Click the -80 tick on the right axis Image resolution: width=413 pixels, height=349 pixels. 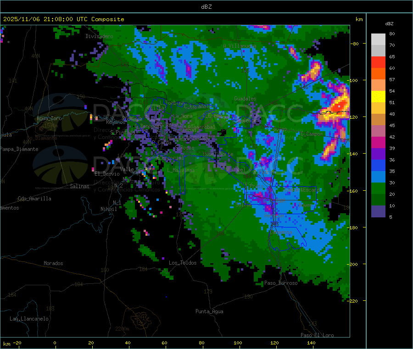point(355,44)
